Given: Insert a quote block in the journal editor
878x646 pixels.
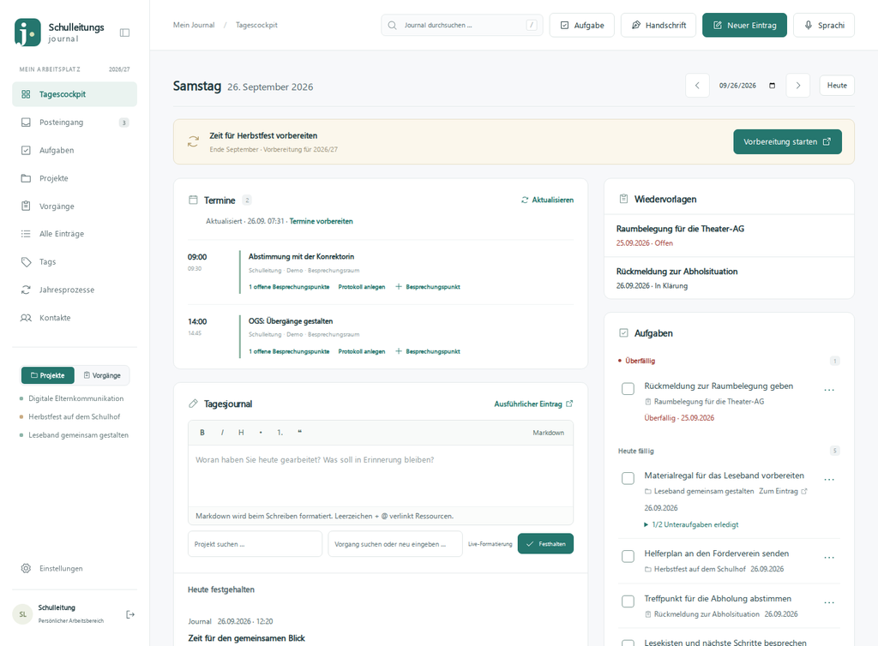Looking at the screenshot, I should (299, 433).
